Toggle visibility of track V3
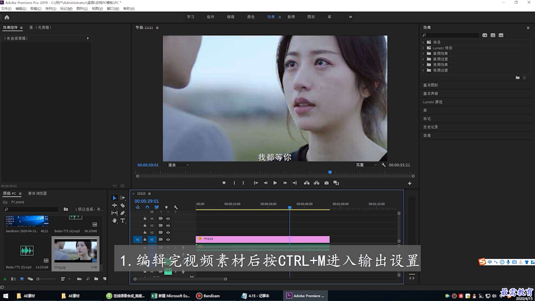 (168, 225)
